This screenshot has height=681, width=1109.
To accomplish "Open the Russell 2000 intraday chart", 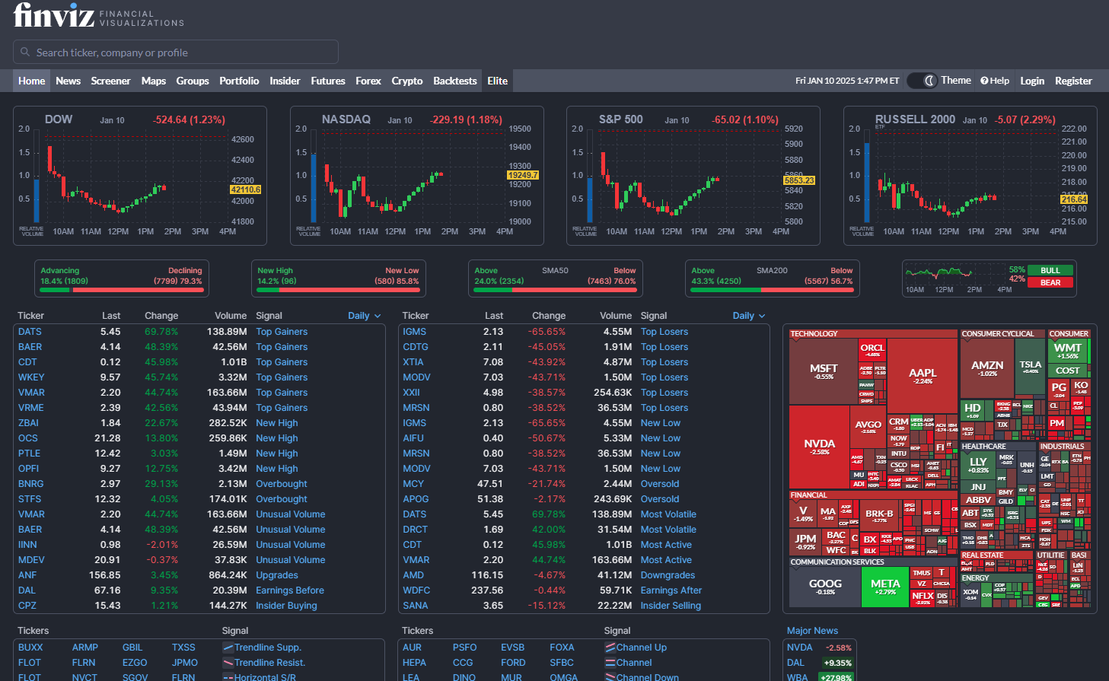I will pyautogui.click(x=970, y=176).
